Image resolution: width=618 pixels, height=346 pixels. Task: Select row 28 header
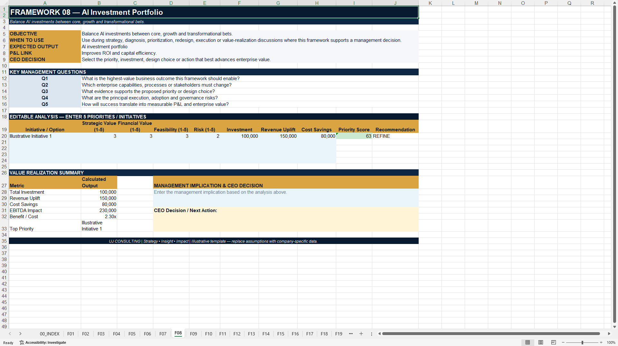[4, 192]
